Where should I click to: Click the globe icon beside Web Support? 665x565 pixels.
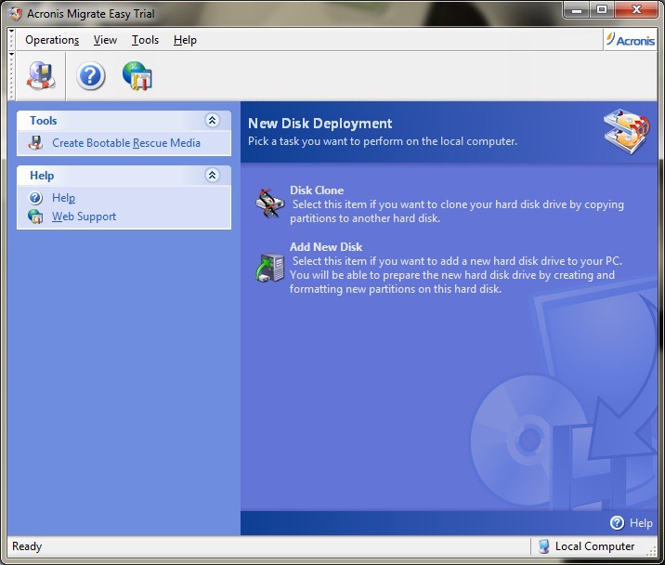(x=36, y=217)
